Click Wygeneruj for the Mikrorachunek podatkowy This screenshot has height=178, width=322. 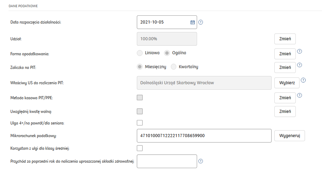point(289,136)
